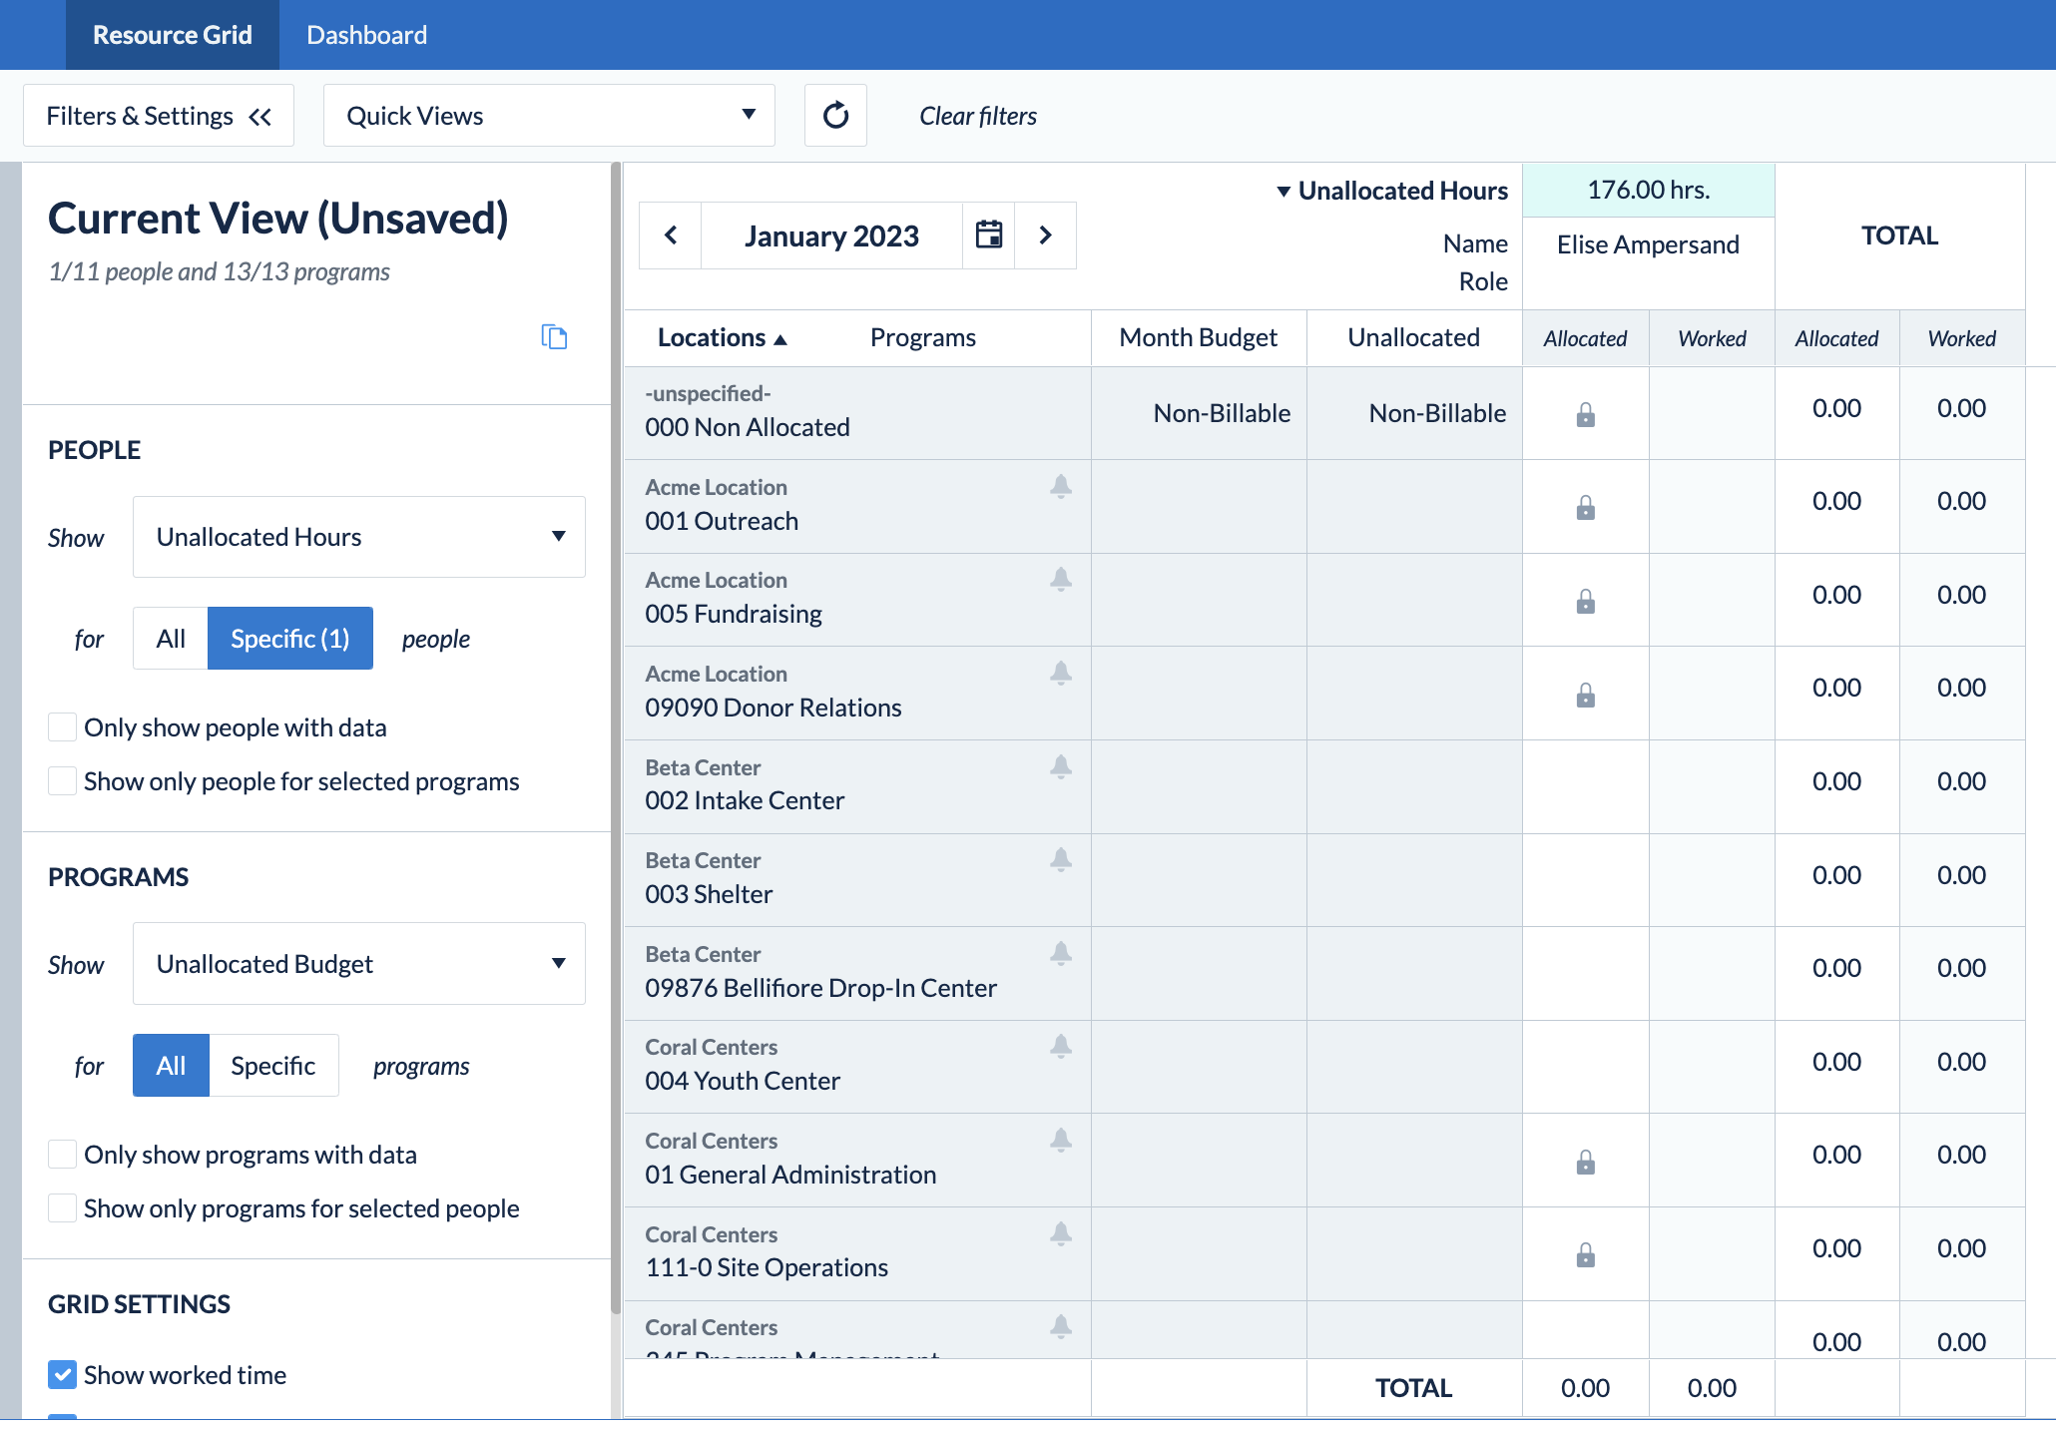
Task: Toggle the Locations column sort arrow
Action: (x=781, y=337)
